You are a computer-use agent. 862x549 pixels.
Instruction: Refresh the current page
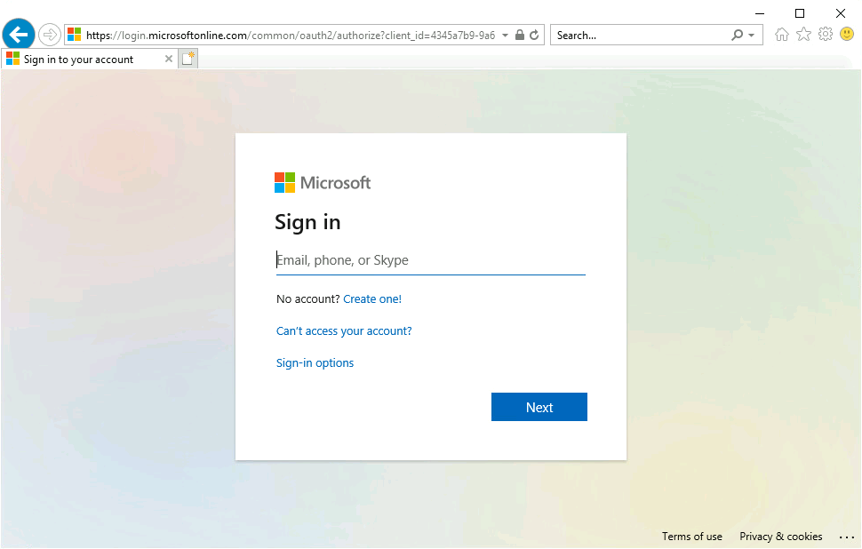coord(533,34)
